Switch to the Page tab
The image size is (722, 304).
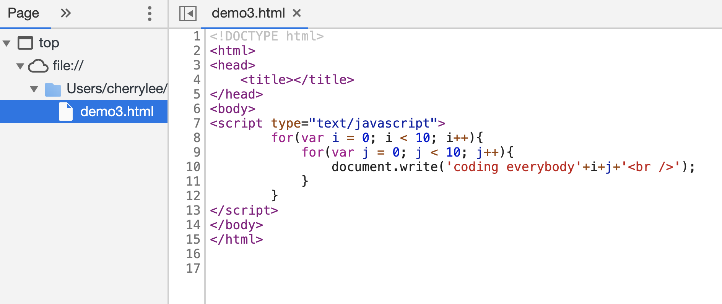[23, 13]
